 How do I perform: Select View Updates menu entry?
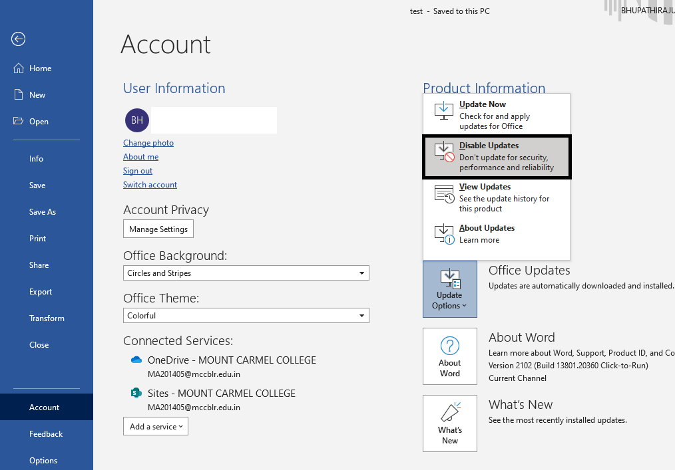pos(497,197)
